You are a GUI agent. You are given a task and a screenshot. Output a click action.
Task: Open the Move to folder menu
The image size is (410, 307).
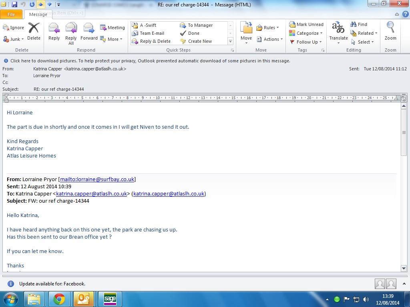coord(246,33)
